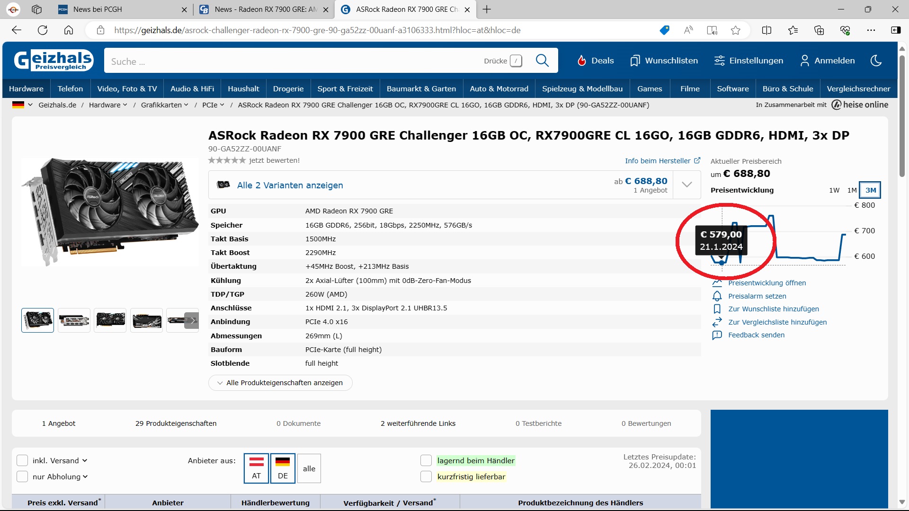Viewport: 909px width, 511px height.
Task: Click the Geizhals Preisvergleich logo
Action: click(53, 61)
